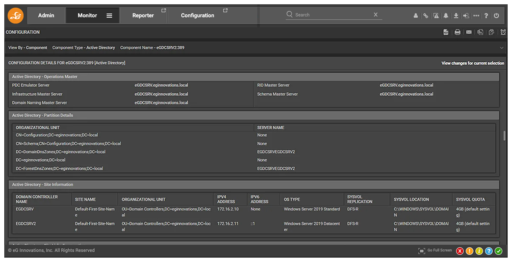512x262 pixels.
Task: Click the blue unknown status icon
Action: (x=489, y=251)
